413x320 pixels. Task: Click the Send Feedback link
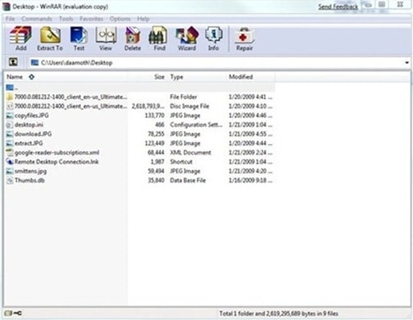coord(338,7)
